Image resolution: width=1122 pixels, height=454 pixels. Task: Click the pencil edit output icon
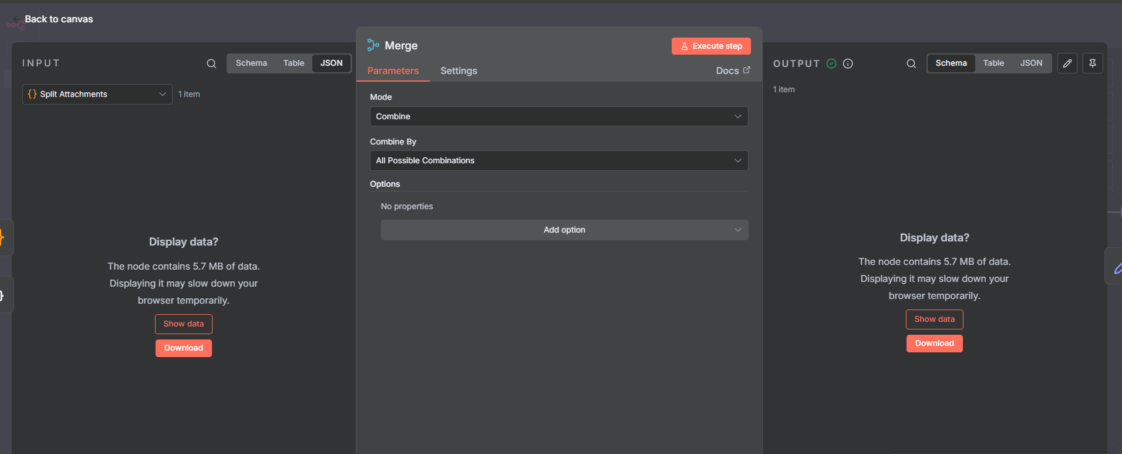click(x=1067, y=63)
